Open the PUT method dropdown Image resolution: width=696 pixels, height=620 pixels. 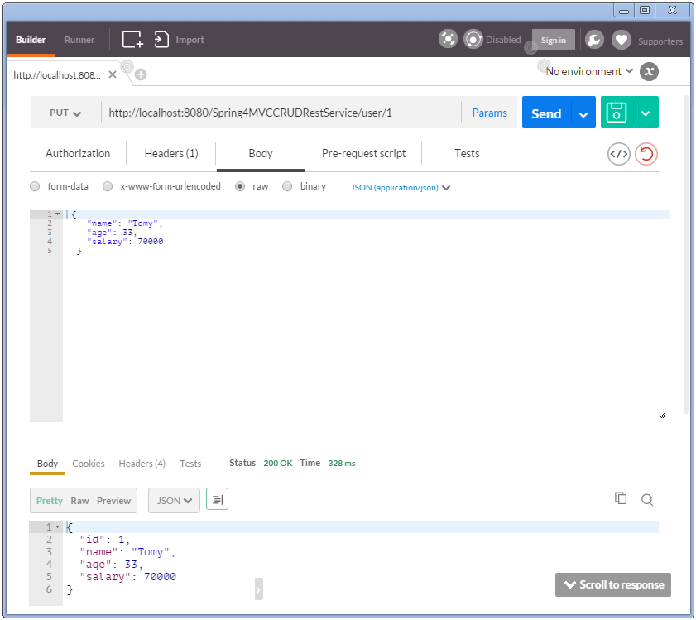pos(65,112)
